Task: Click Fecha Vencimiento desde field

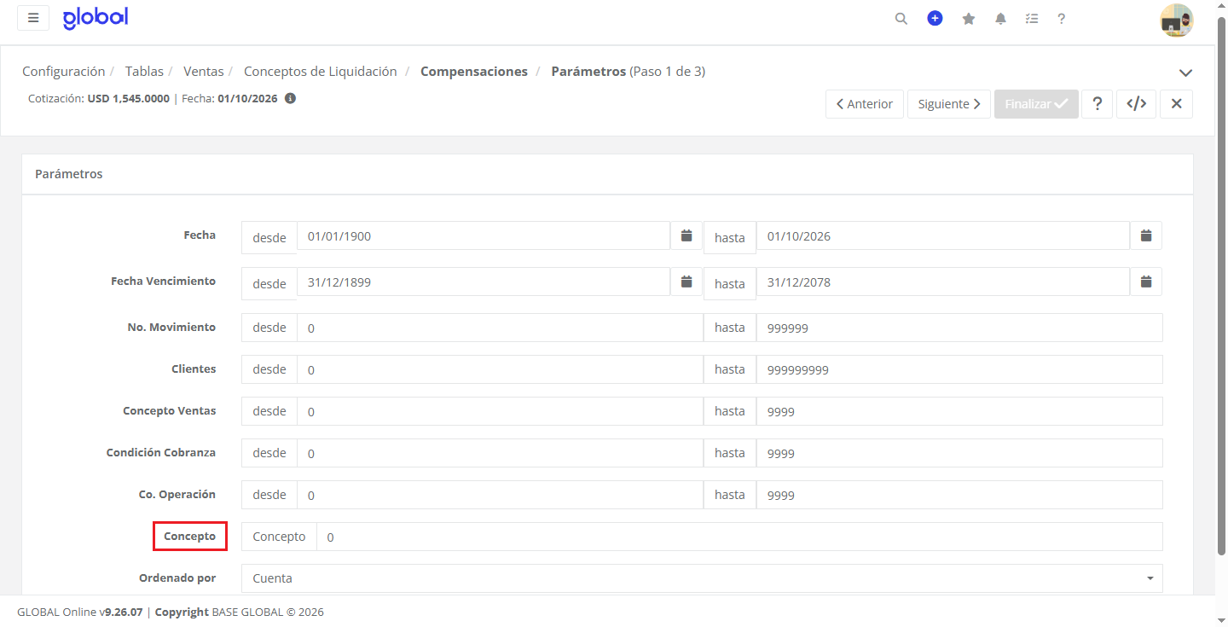Action: pos(484,282)
